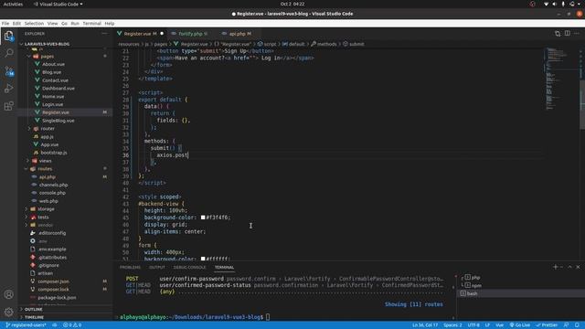This screenshot has width=585, height=329.
Task: Open the Manage gear icon
Action: (8, 311)
